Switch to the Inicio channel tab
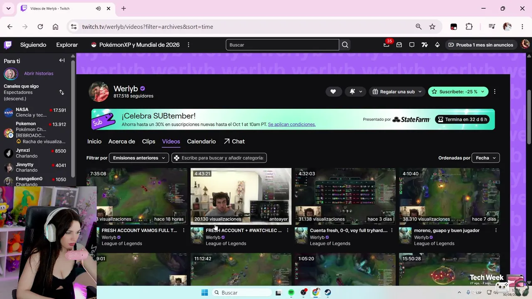The height and width of the screenshot is (299, 532). tap(94, 141)
